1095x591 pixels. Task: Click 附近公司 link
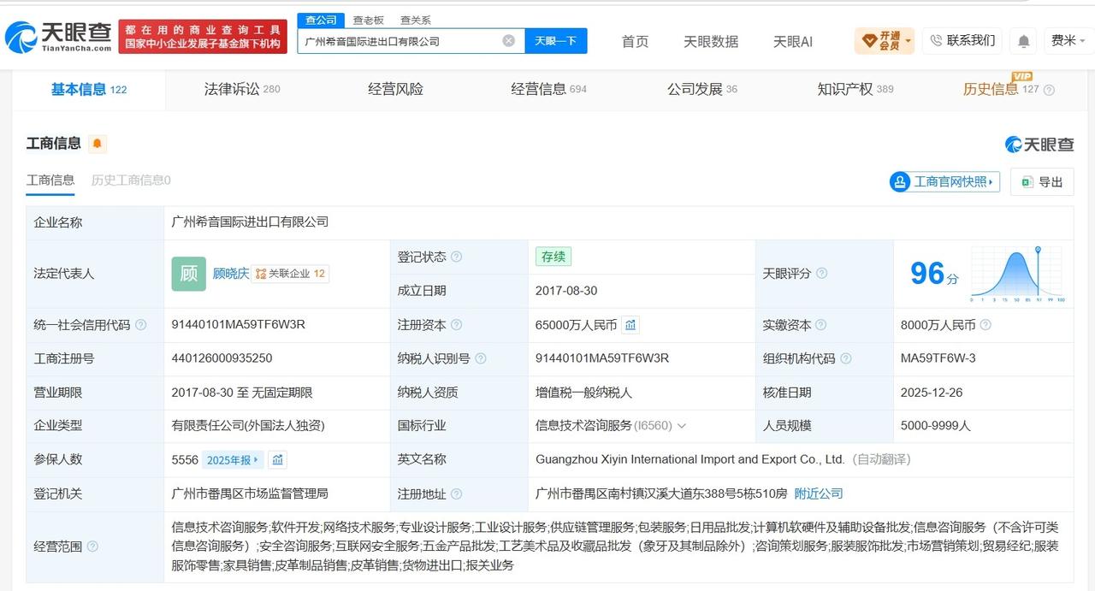point(819,493)
